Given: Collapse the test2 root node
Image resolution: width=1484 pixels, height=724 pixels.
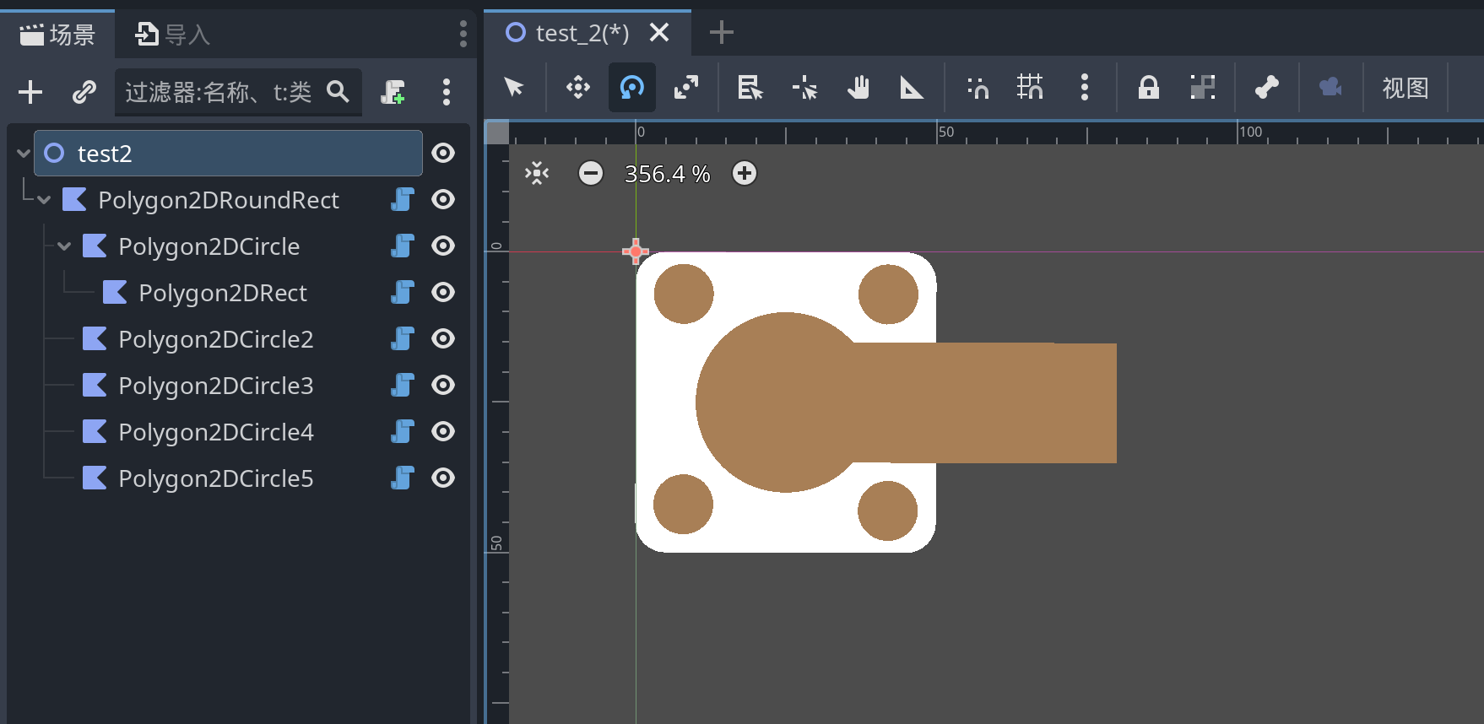Looking at the screenshot, I should [x=24, y=153].
